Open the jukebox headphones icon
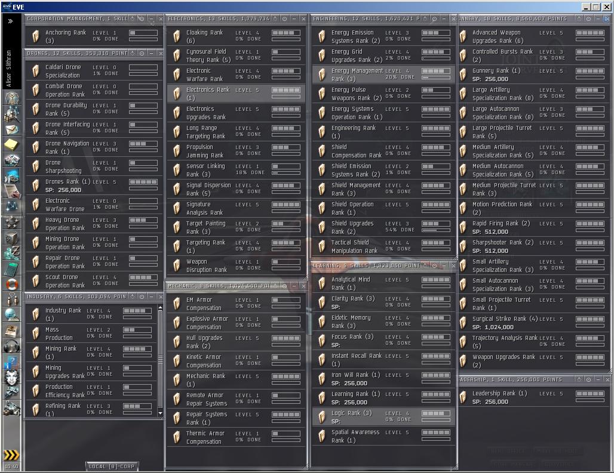 (x=12, y=346)
